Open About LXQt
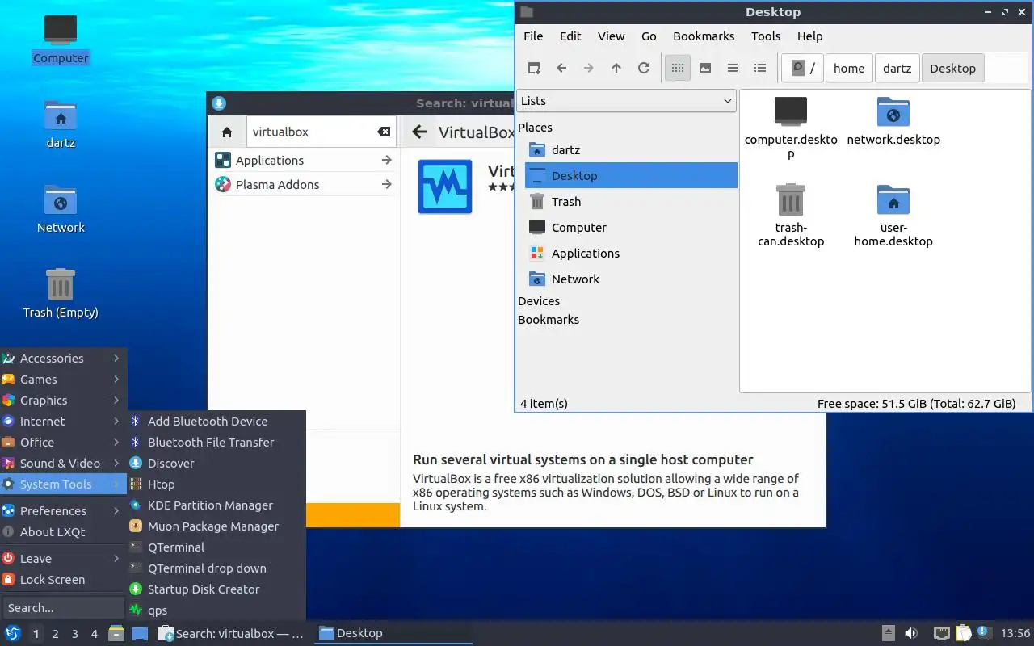 tap(63, 532)
